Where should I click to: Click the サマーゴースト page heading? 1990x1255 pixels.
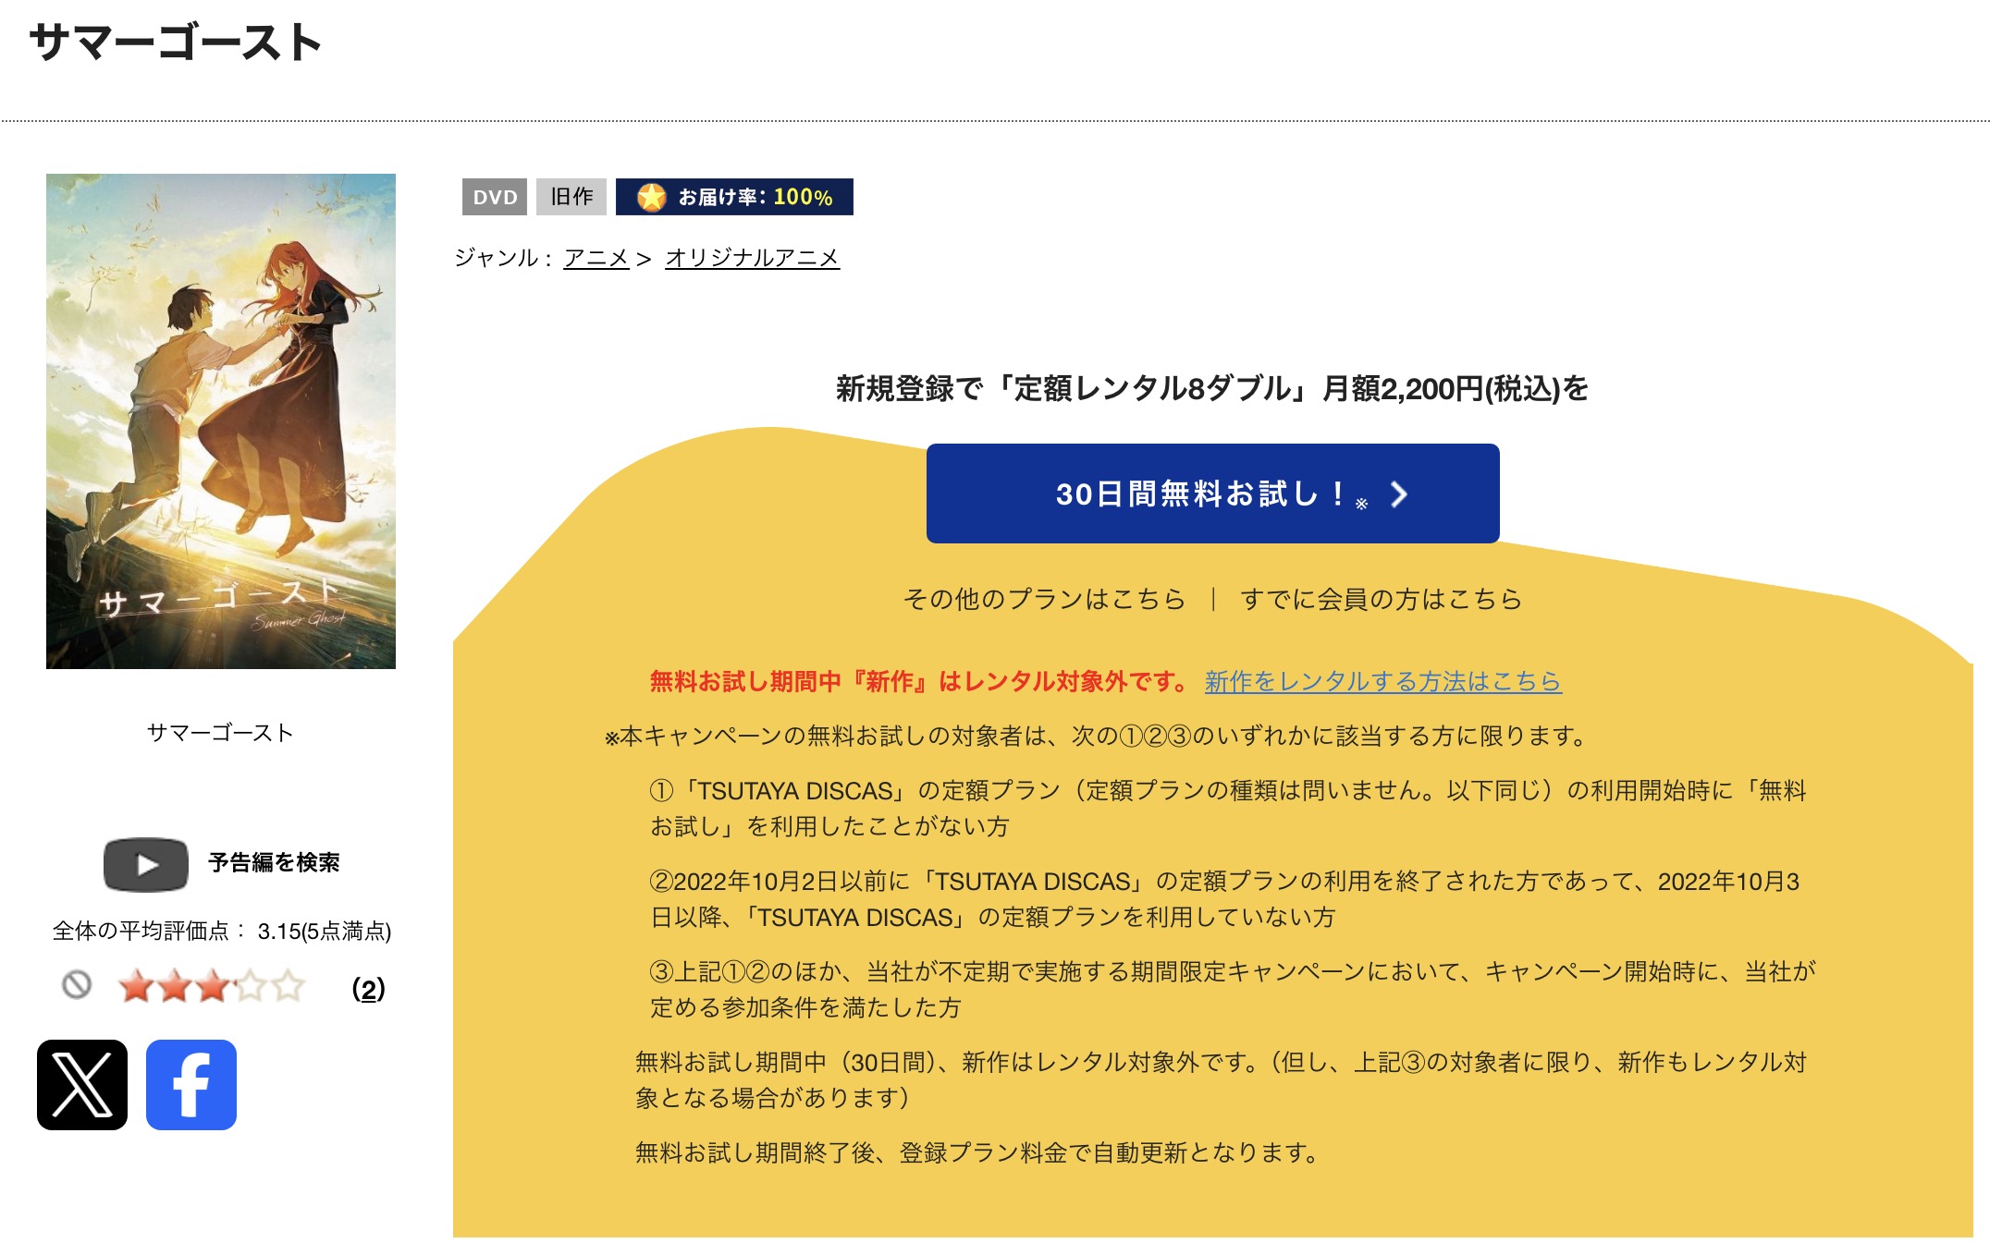click(x=176, y=43)
